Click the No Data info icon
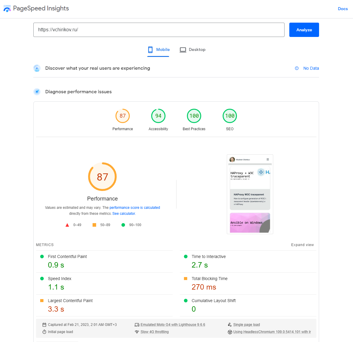 (x=297, y=68)
